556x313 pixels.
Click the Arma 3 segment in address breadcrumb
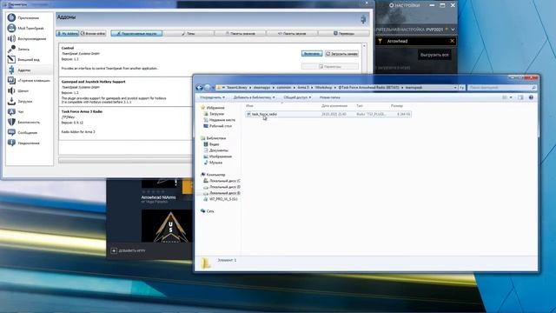click(303, 87)
